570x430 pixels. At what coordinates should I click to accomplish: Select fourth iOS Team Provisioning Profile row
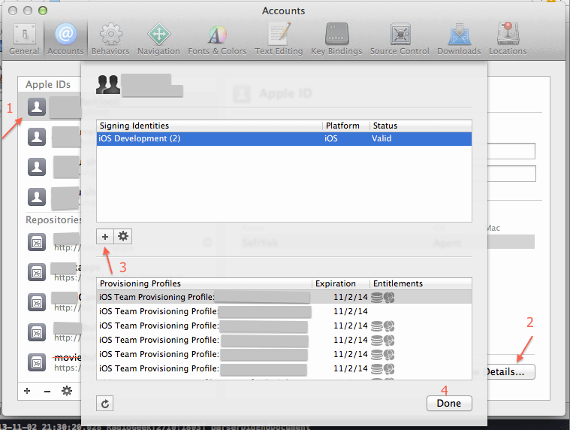point(285,340)
